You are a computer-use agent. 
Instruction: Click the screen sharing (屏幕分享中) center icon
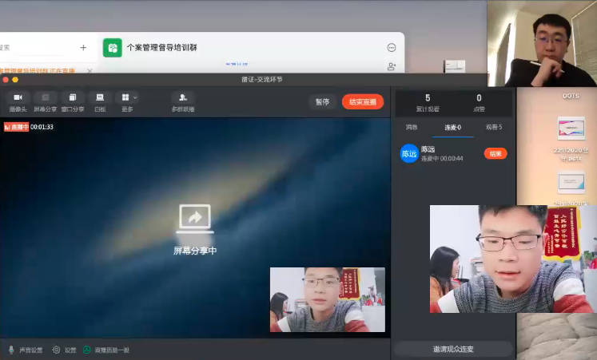[x=195, y=219]
